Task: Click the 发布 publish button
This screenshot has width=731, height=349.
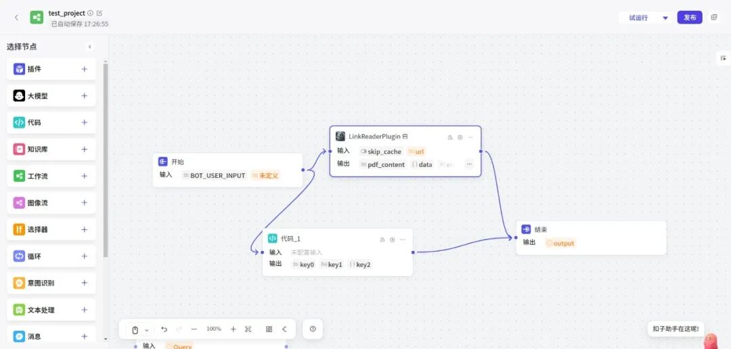Action: [x=690, y=18]
